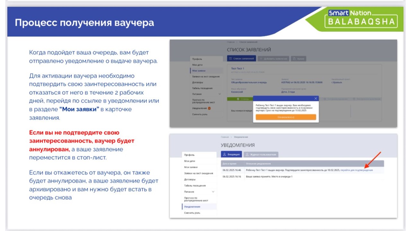
Task: Open the Архив tab
Action: pyautogui.click(x=299, y=59)
